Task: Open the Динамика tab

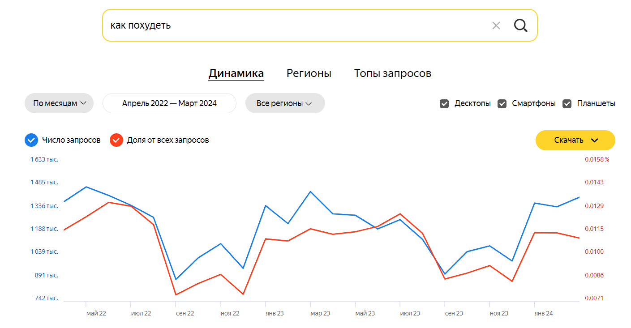Action: (236, 73)
